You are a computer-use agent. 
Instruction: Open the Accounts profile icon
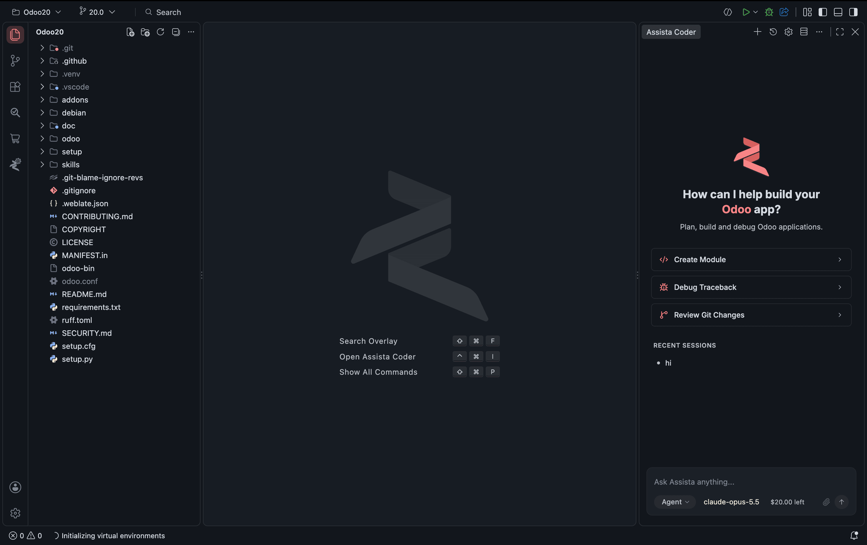pyautogui.click(x=15, y=487)
